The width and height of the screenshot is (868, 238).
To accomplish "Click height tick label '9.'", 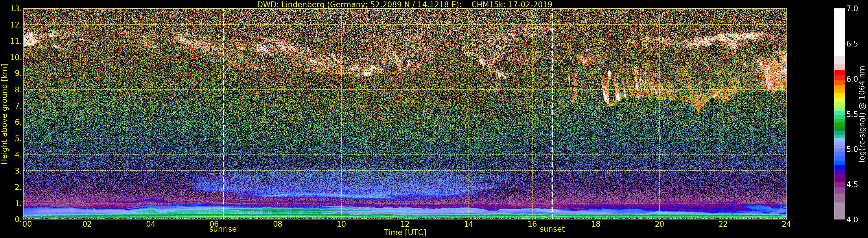I will (18, 73).
